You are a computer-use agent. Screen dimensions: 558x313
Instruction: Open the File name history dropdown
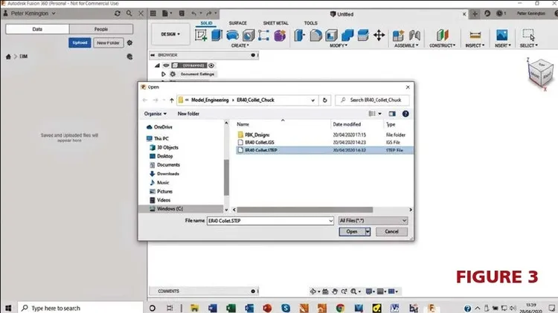click(x=330, y=221)
